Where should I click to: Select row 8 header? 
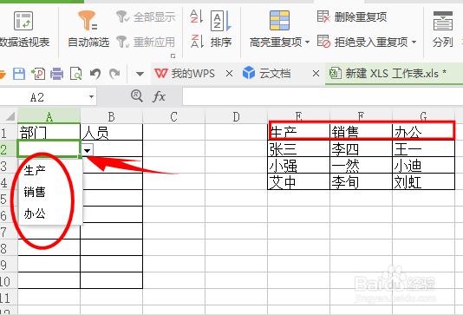click(x=9, y=248)
